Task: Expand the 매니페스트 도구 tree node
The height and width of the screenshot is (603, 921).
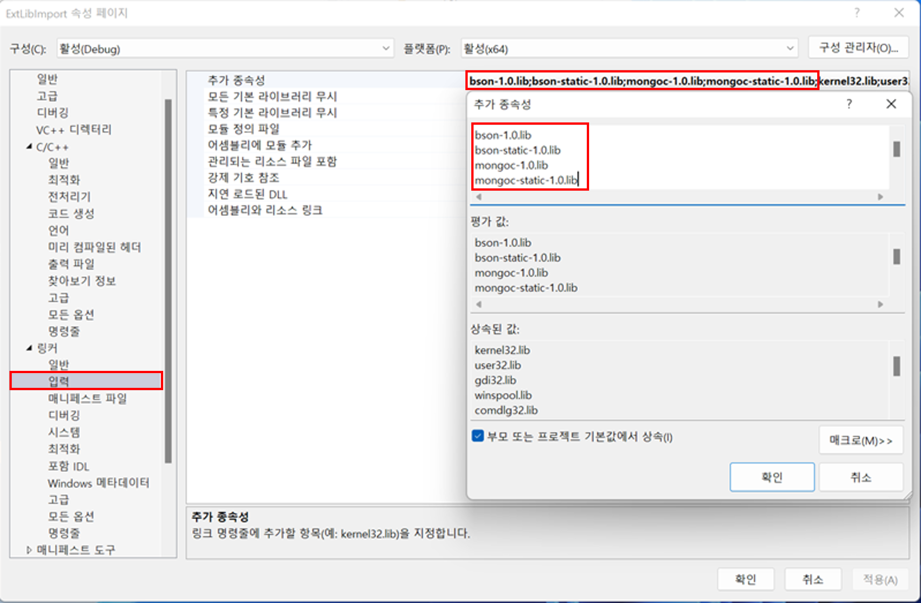Action: coord(29,549)
